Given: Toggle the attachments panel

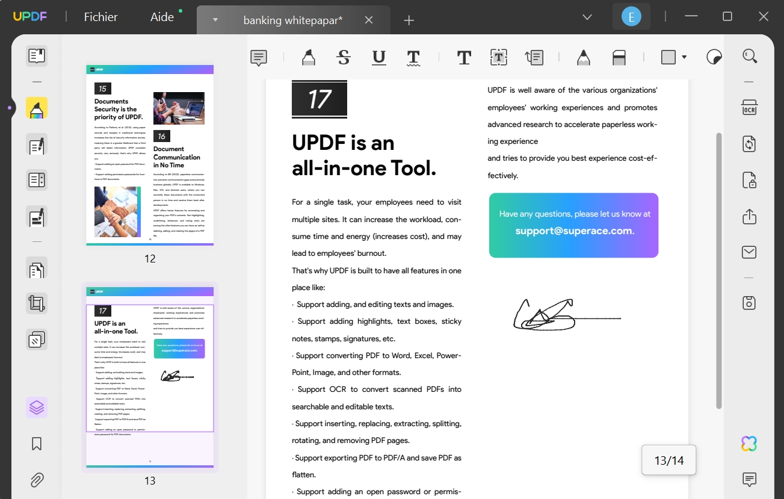Looking at the screenshot, I should pyautogui.click(x=36, y=480).
